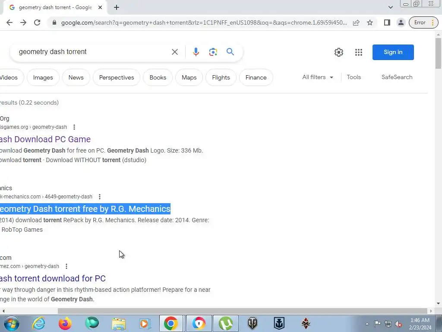Click the vertical scrollbar down arrow
Viewport: 442px width, 332px height.
coord(438,303)
